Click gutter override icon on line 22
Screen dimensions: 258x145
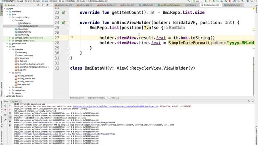tap(63, 12)
